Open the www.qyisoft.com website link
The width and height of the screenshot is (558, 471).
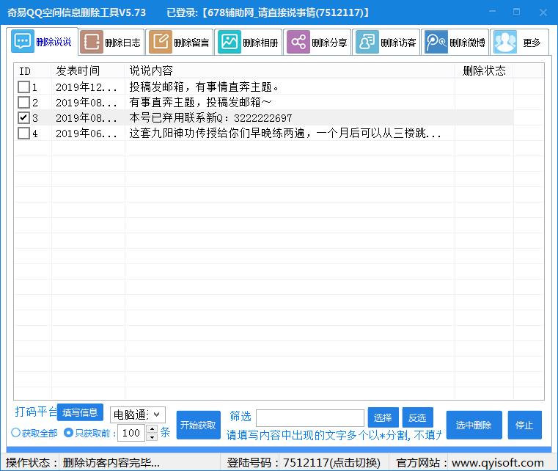[x=497, y=462]
